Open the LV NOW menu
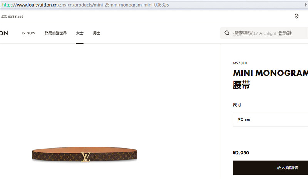308x179 pixels. point(28,33)
